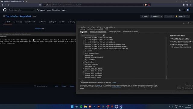Open the Windows Start menu

coord(72,107)
